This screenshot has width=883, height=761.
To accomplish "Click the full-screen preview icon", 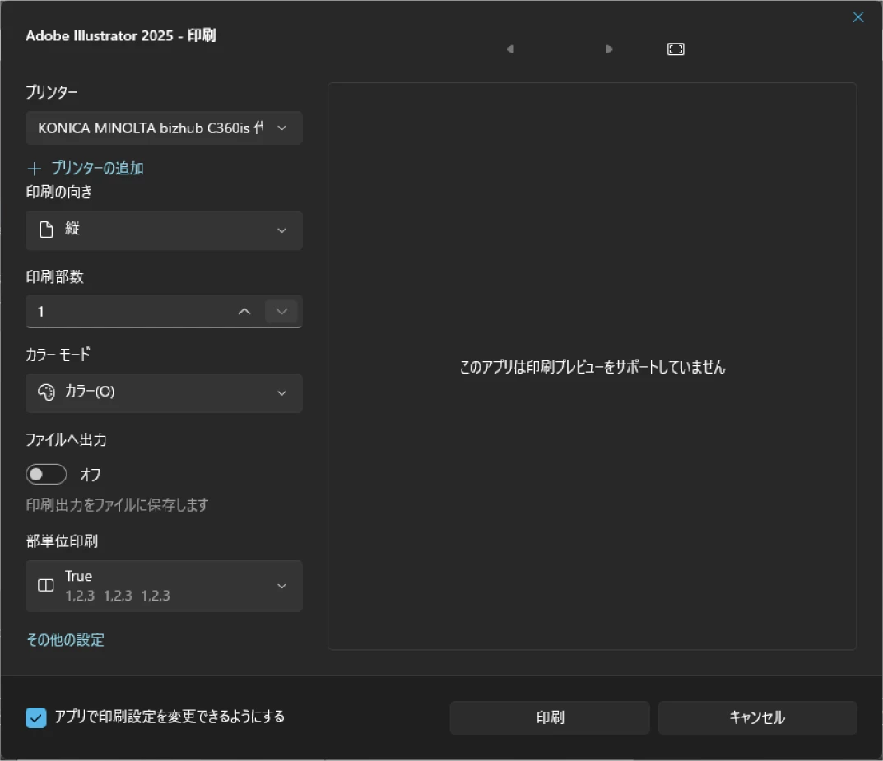I will (x=676, y=49).
